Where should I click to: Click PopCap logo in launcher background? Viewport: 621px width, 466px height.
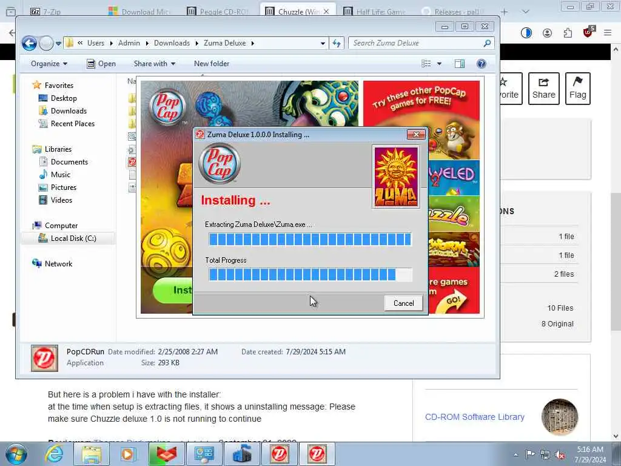point(167,107)
